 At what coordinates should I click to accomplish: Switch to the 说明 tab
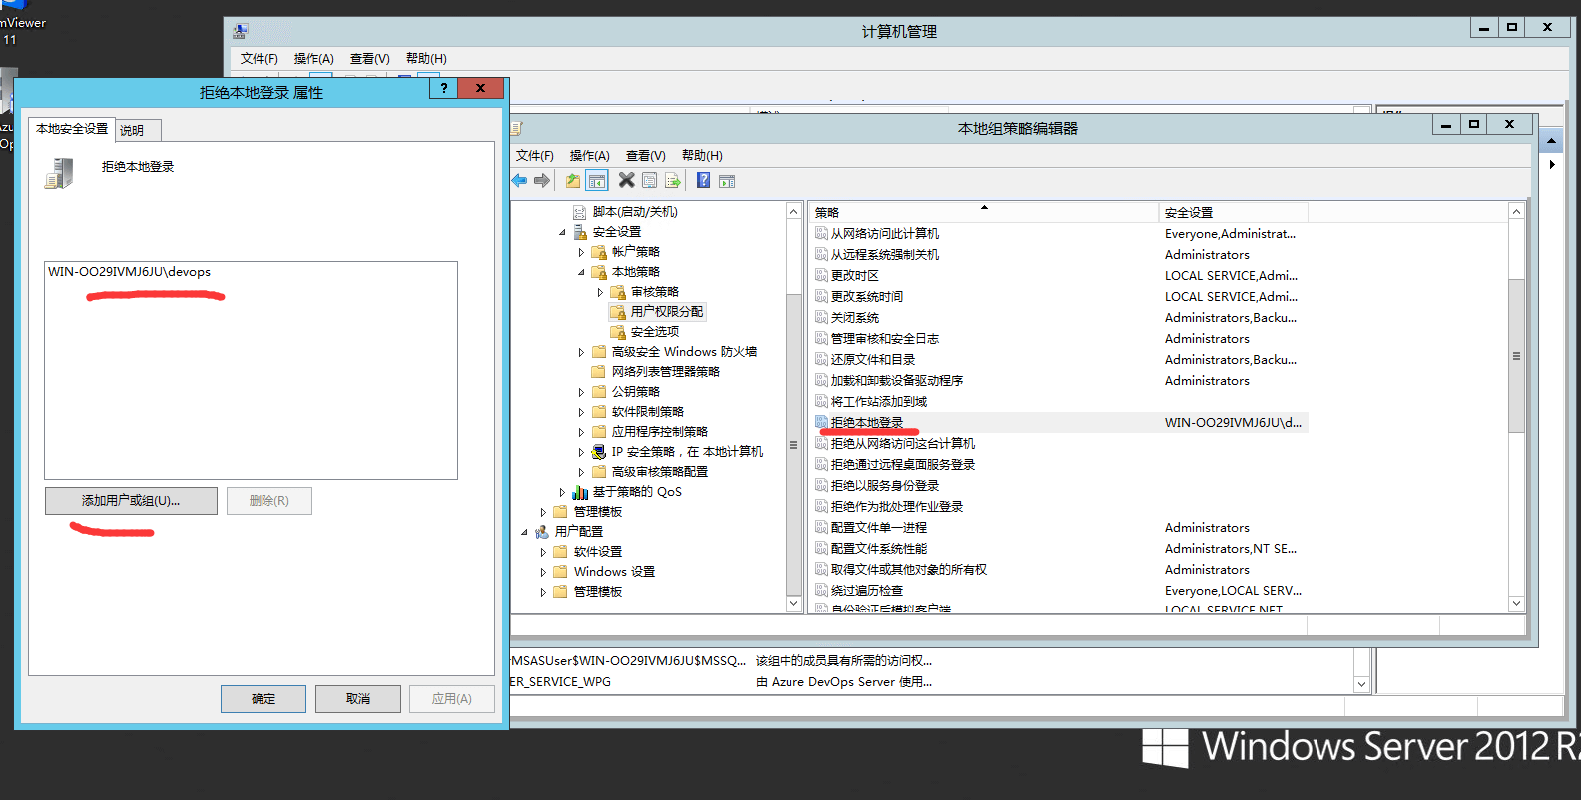(132, 130)
